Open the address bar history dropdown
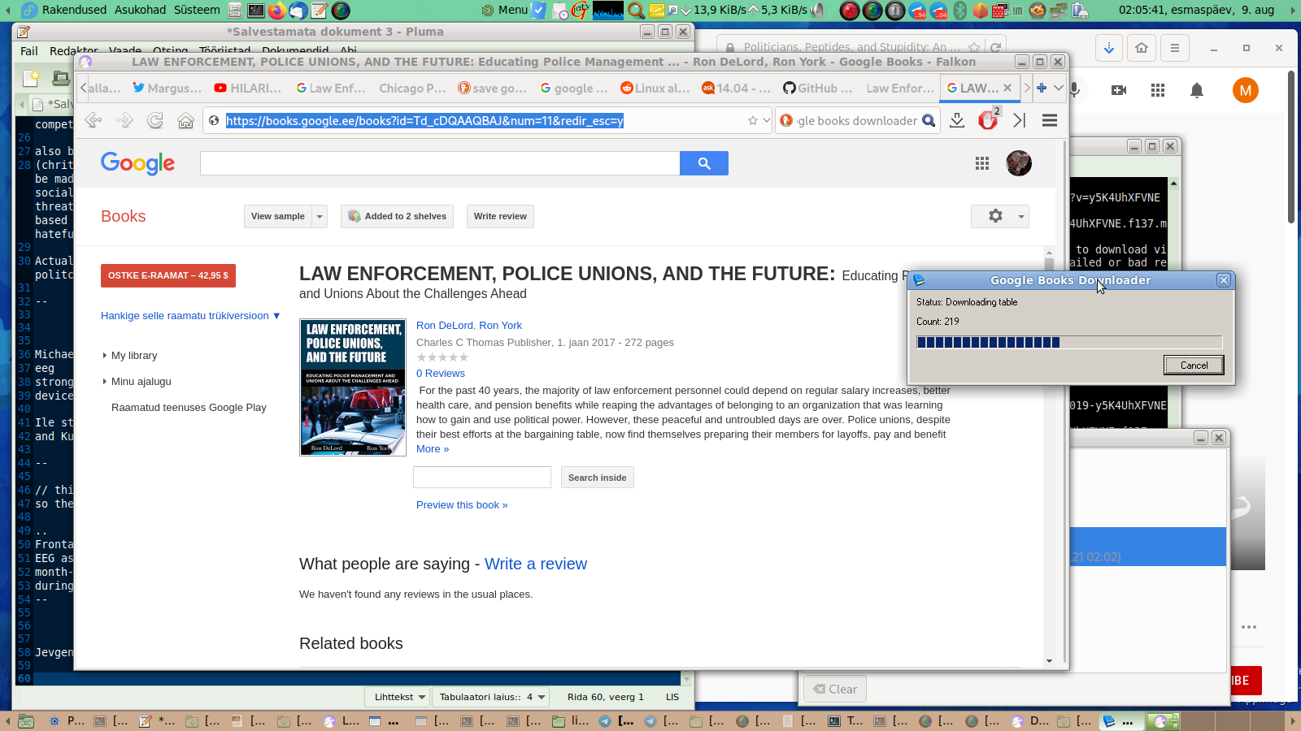The image size is (1301, 731). [x=766, y=121]
